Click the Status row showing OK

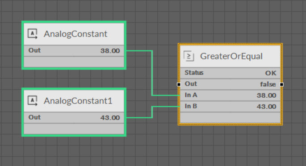point(230,73)
